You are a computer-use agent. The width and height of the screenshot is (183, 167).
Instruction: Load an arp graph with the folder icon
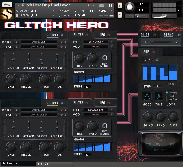click(x=173, y=84)
